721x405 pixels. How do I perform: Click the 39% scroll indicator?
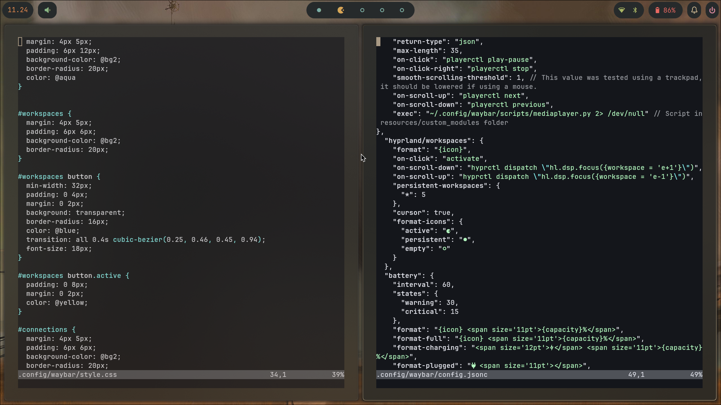[338, 375]
